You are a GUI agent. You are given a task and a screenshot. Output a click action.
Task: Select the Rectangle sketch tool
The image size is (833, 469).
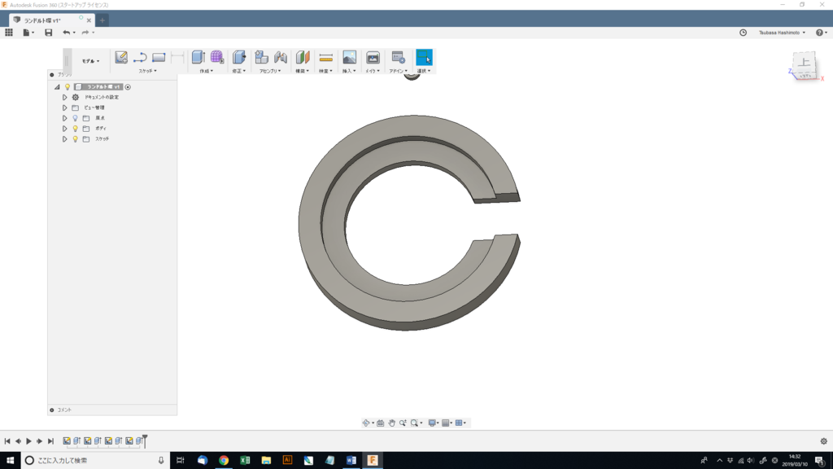click(x=159, y=58)
